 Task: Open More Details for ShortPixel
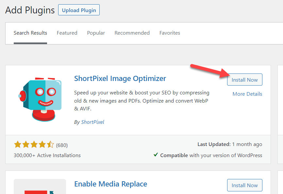coord(247,94)
